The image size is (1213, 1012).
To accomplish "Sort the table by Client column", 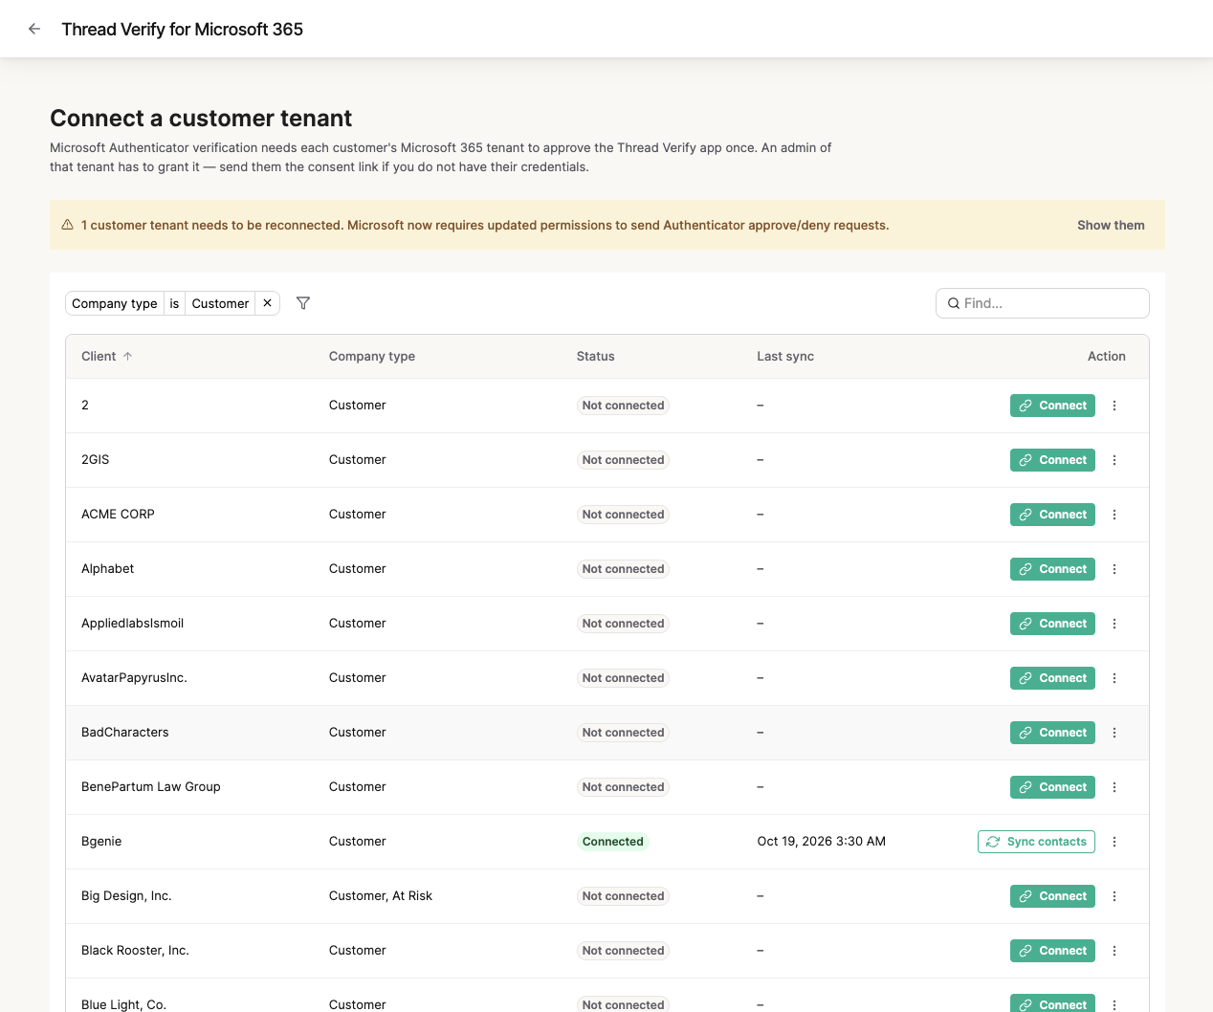I will 107,356.
